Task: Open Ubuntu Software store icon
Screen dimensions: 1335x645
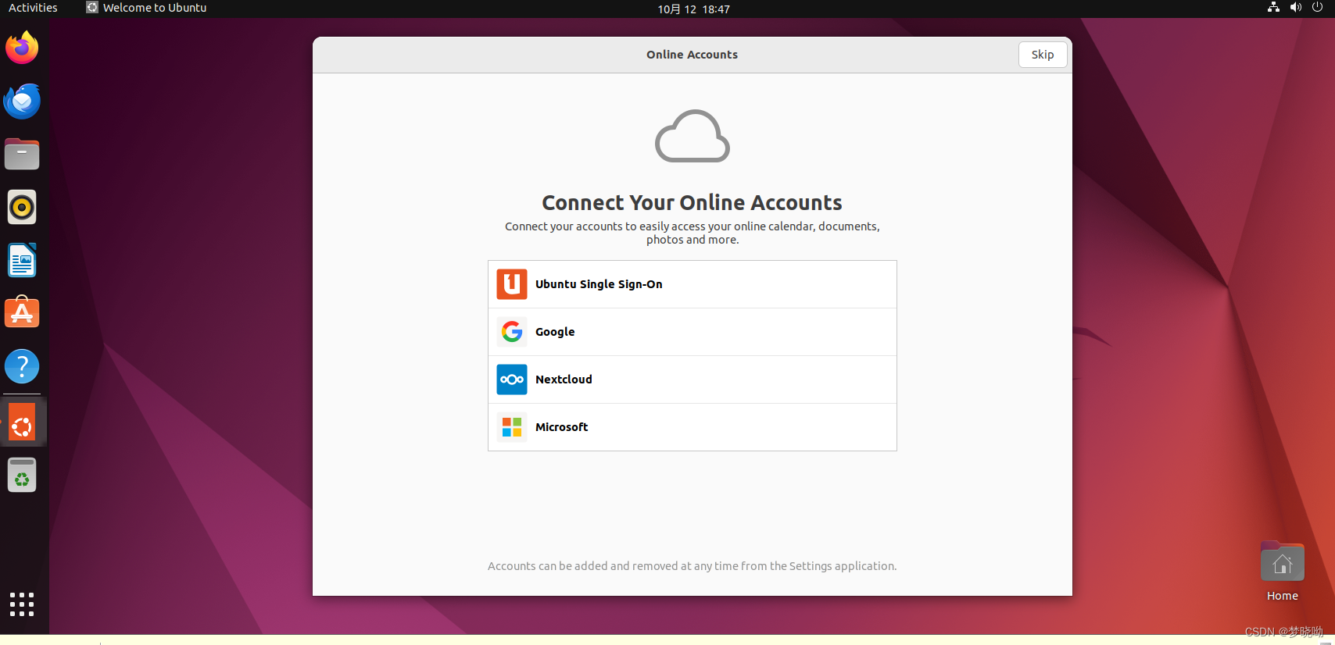Action: 22,312
